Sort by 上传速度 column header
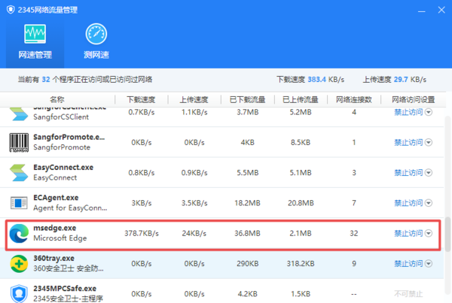Screen dimensions: 452x303 (x=194, y=99)
